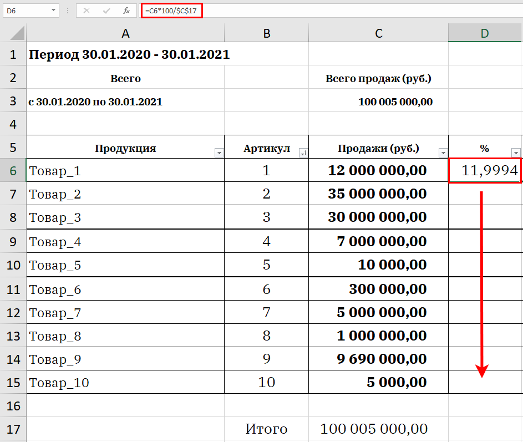
Task: Select the Товар_7 cell
Action: [x=125, y=313]
